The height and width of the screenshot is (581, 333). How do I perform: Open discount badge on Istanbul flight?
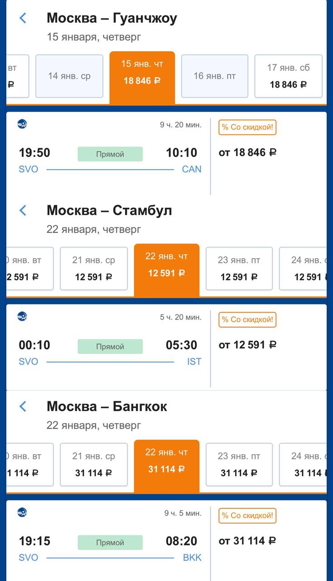247,320
